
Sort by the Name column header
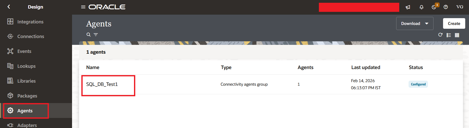[x=93, y=67]
